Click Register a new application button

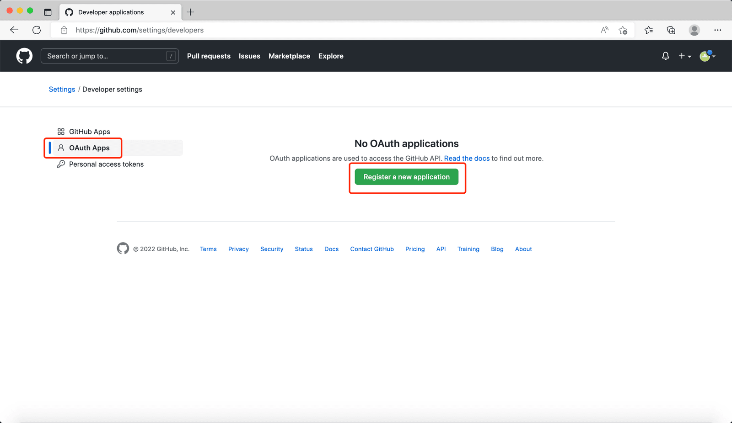click(x=407, y=177)
